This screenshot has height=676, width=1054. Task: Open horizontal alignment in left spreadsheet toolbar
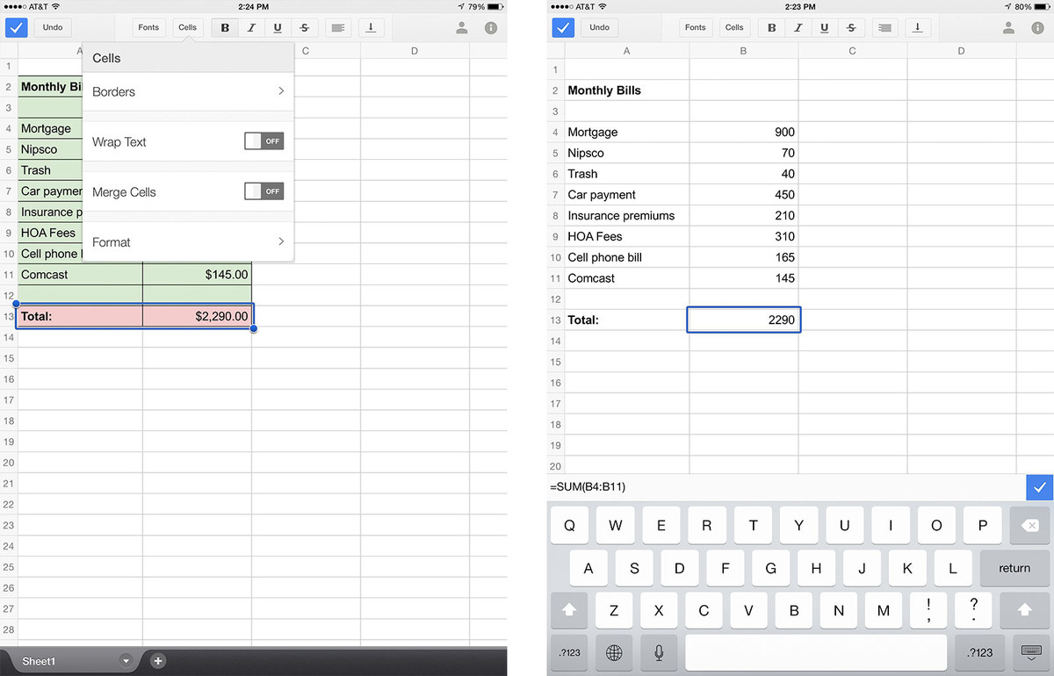point(337,27)
